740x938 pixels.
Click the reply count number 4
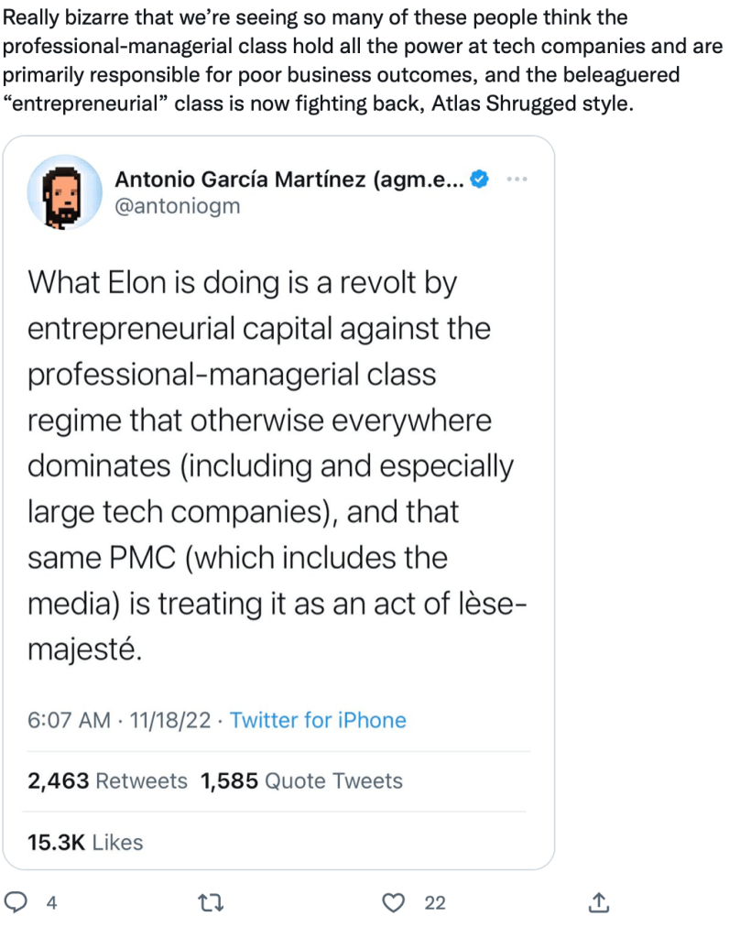coord(52,903)
